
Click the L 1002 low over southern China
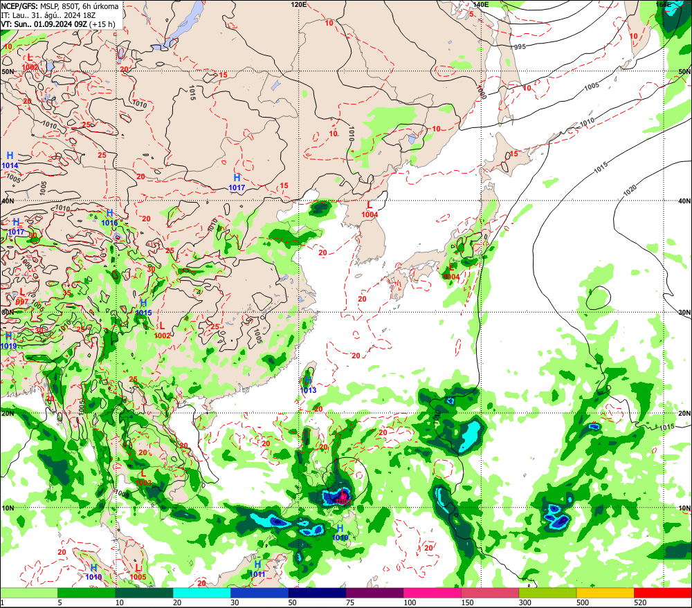pyautogui.click(x=162, y=331)
